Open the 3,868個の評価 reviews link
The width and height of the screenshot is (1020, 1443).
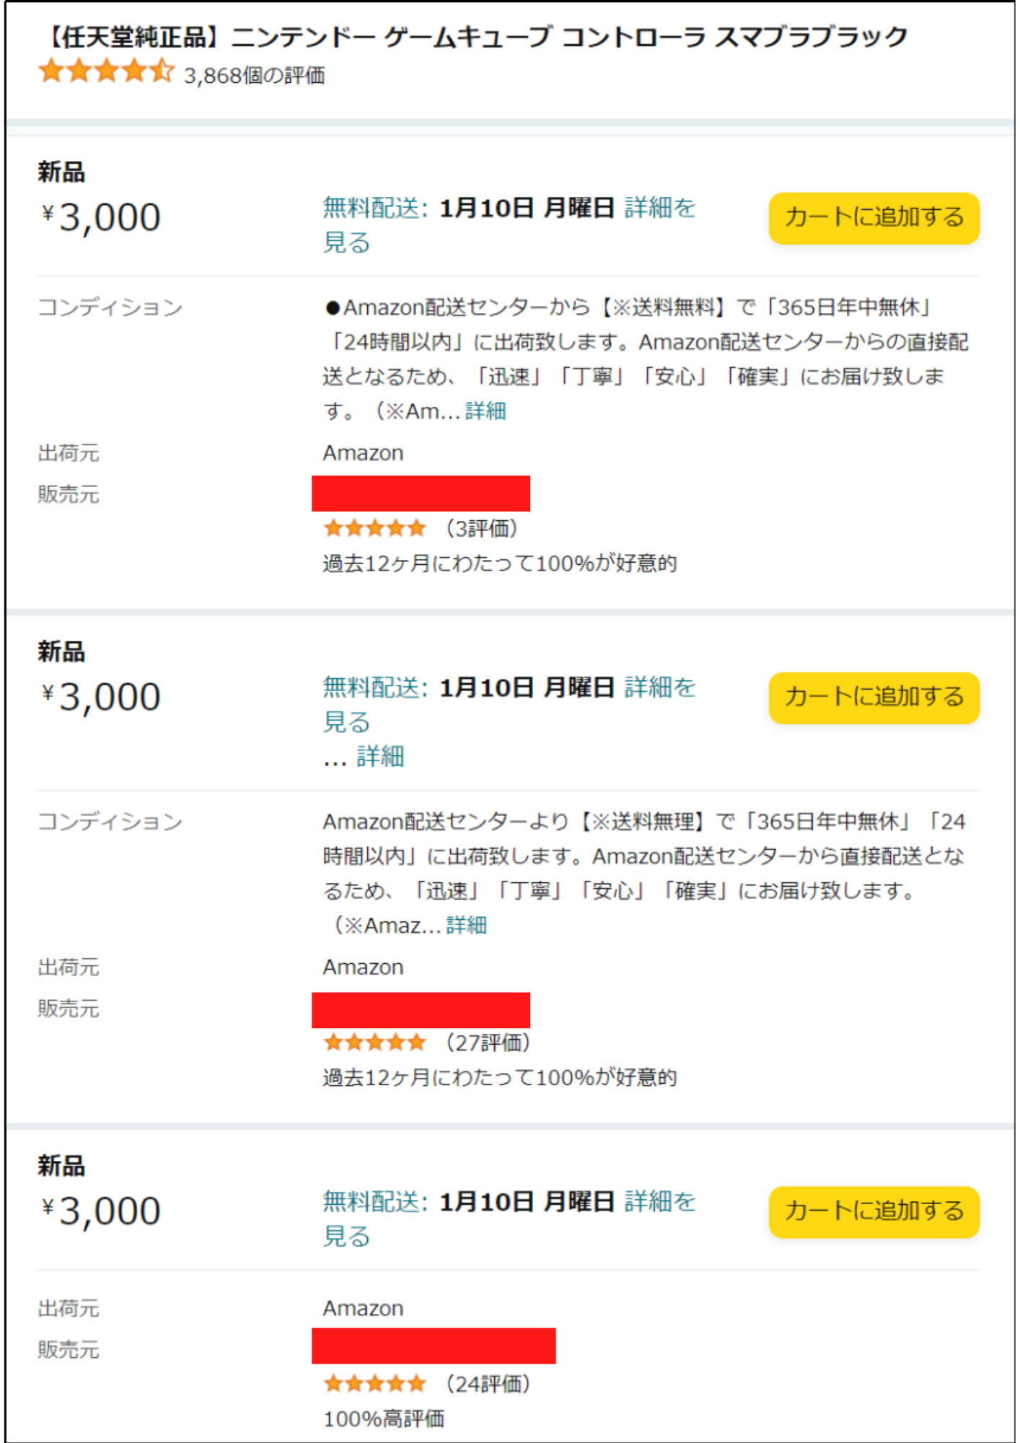point(254,75)
